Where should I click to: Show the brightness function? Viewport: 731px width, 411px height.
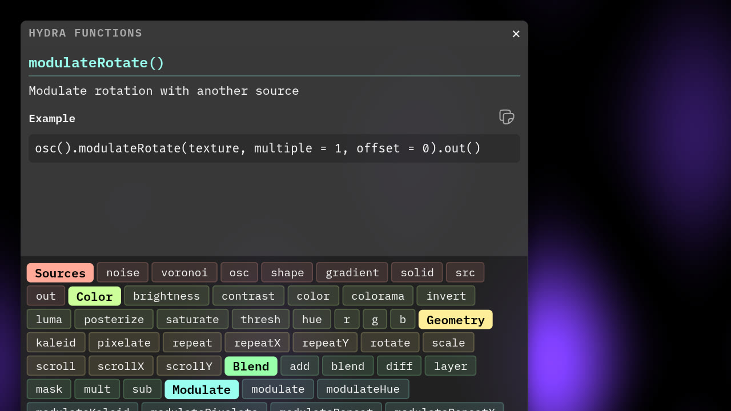tap(167, 296)
